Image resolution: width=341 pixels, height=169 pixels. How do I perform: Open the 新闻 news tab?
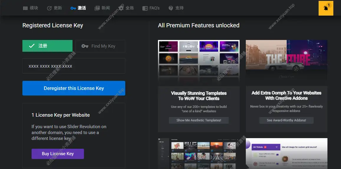click(x=102, y=8)
